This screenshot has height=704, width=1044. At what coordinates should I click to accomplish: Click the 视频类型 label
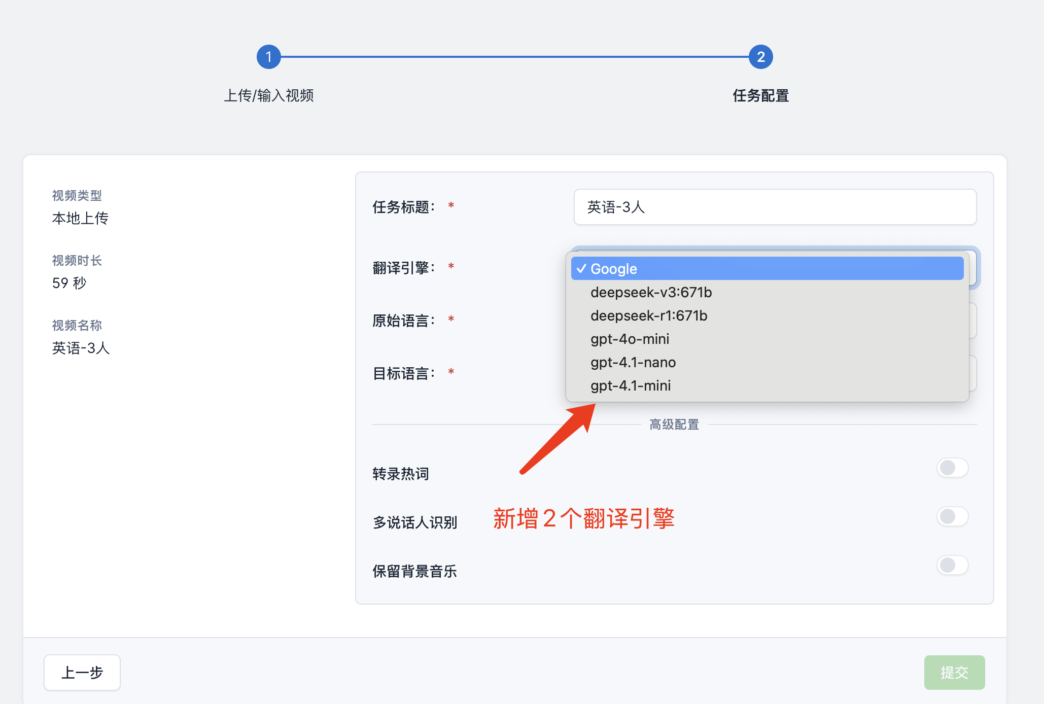coord(77,195)
